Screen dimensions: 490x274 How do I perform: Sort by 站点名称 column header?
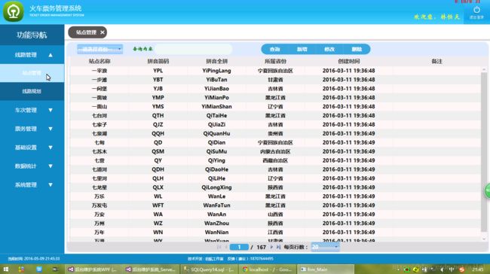[x=100, y=62]
